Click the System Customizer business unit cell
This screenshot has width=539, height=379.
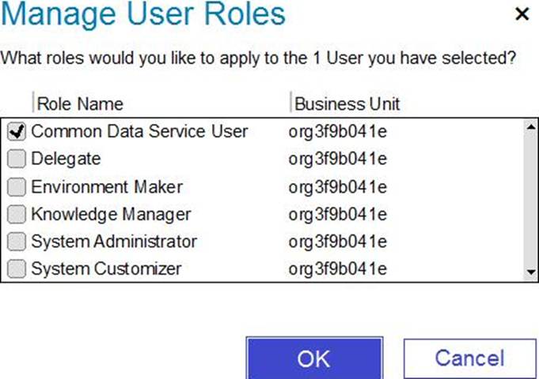(337, 268)
